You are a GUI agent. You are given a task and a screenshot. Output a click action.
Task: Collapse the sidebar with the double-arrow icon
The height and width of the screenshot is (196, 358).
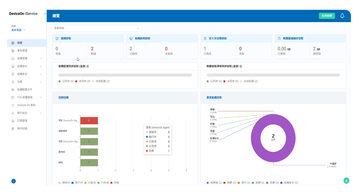45,14
